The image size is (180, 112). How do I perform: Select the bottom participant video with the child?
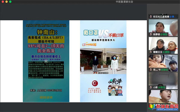(163, 97)
